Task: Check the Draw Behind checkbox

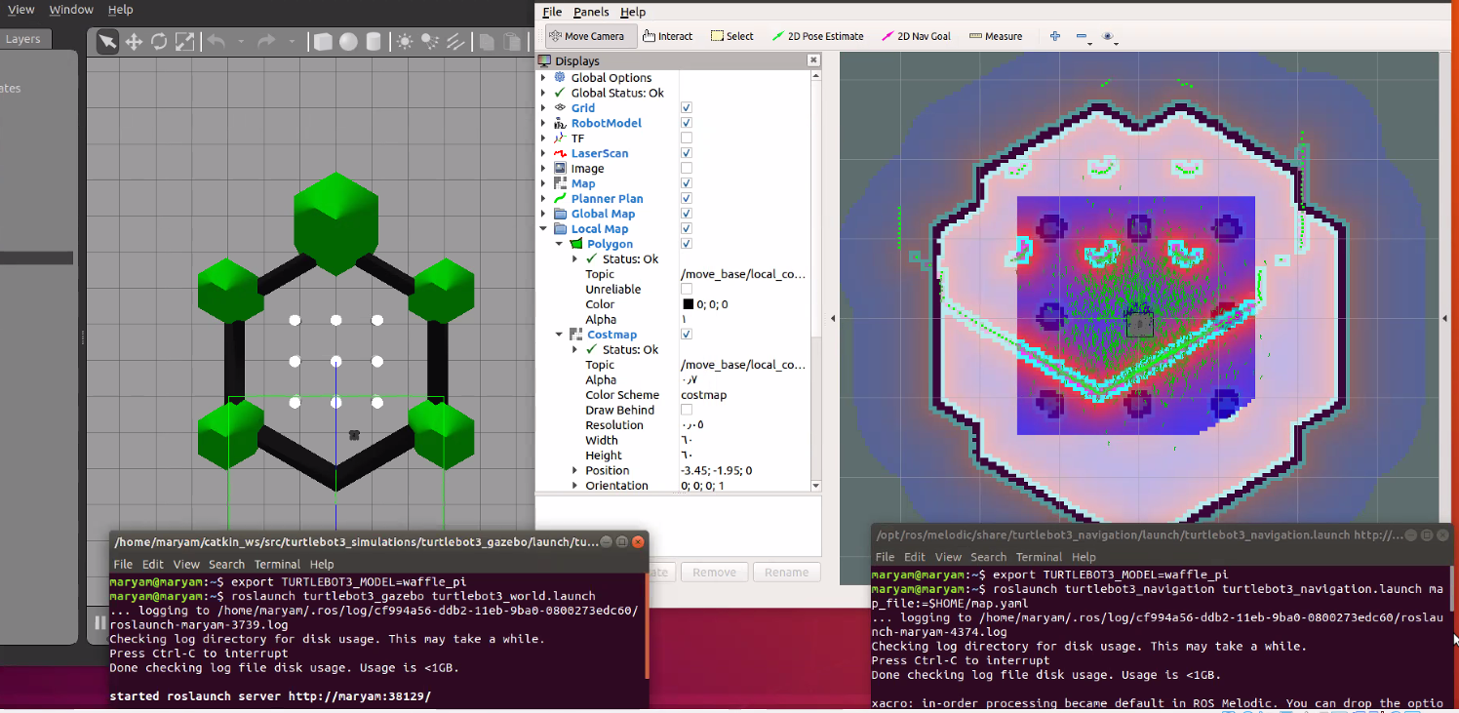Action: tap(687, 411)
